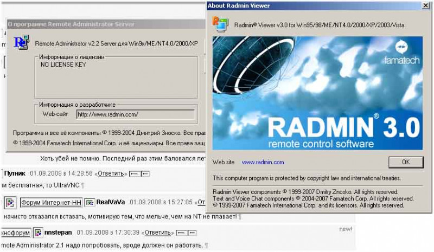Screen dimensions: 434x252
Task: Click the timestamp 01.09.2008 в 14:28:56
Action: click(x=61, y=173)
